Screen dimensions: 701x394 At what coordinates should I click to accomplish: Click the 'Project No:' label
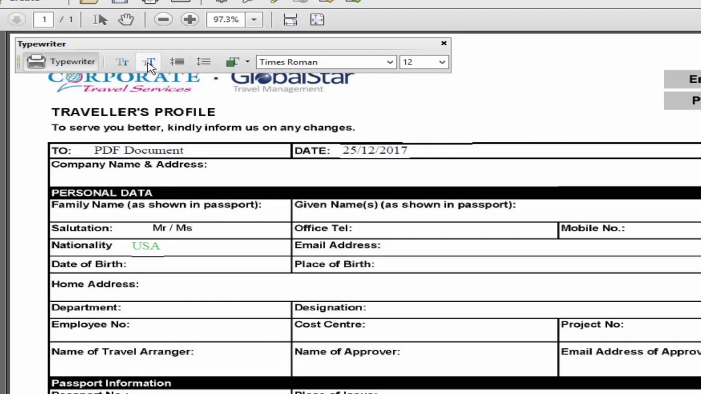point(592,325)
